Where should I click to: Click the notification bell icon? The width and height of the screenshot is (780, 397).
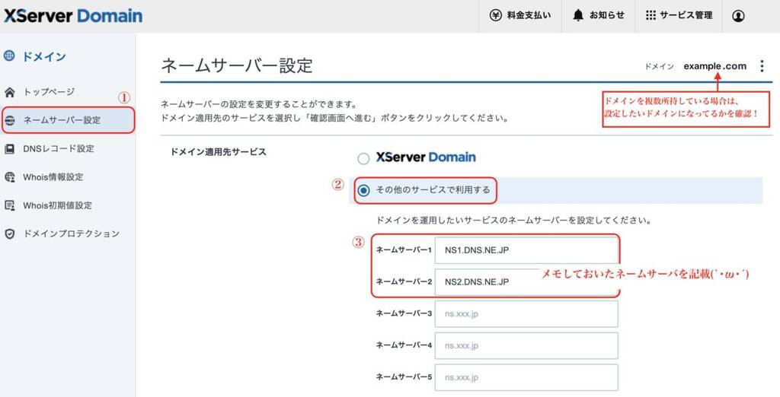tap(577, 15)
